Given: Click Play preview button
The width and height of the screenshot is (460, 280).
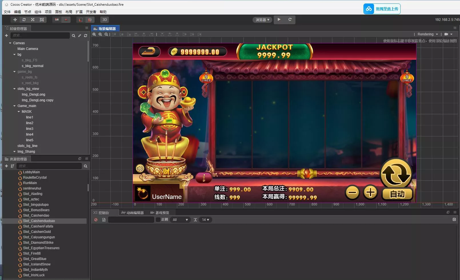Looking at the screenshot, I should coord(279,19).
